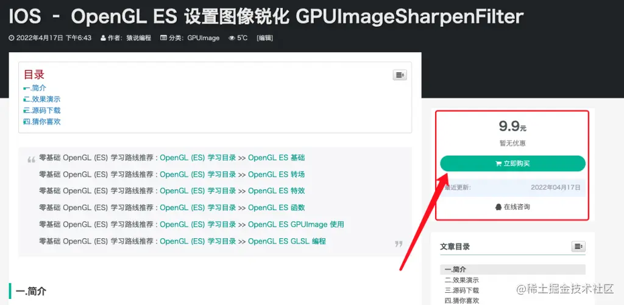Collapse the 目录 table of contents toggle
Viewport: 624px width, 305px height.
point(400,75)
